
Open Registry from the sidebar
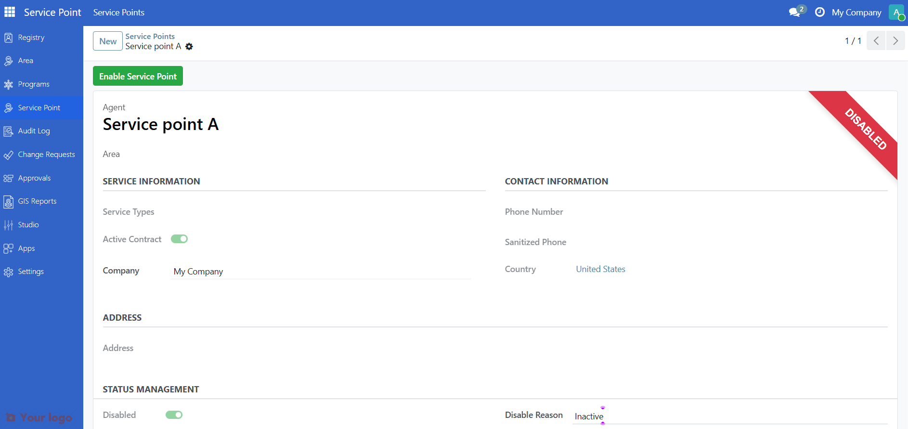click(31, 38)
